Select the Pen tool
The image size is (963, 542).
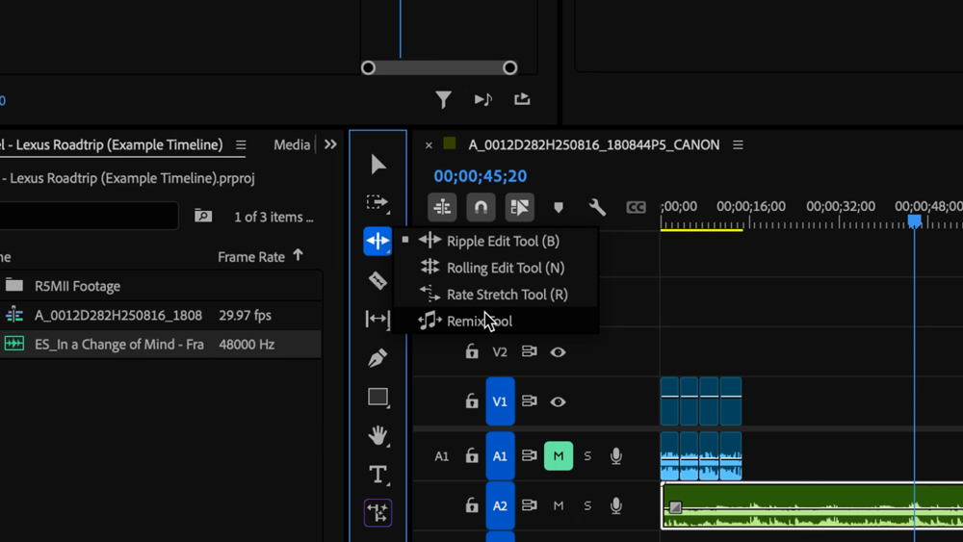pyautogui.click(x=377, y=358)
